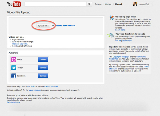Click the AutoShare section label
This screenshot has width=160, height=116.
13,53
